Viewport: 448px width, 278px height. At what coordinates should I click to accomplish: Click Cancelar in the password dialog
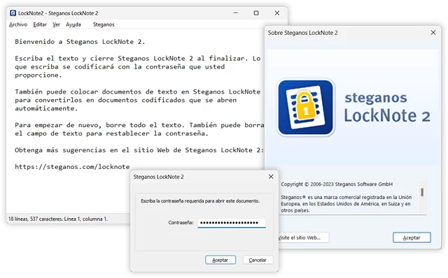tap(258, 260)
